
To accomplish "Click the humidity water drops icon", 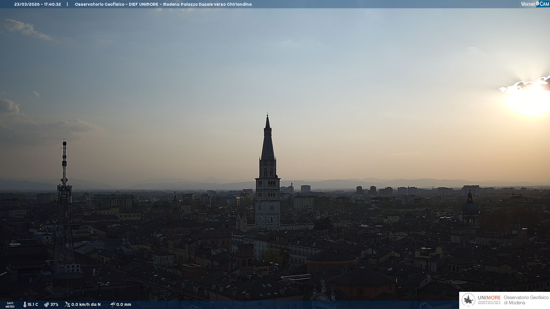I will coord(46,304).
